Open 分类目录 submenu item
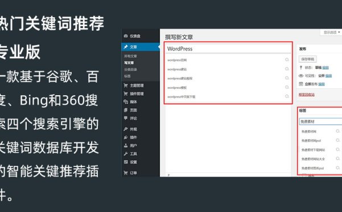The image size is (342, 212). pyautogui.click(x=130, y=70)
